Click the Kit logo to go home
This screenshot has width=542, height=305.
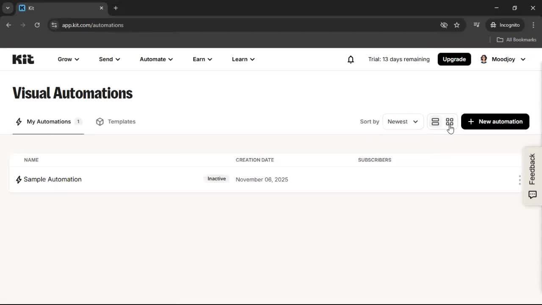click(x=23, y=59)
